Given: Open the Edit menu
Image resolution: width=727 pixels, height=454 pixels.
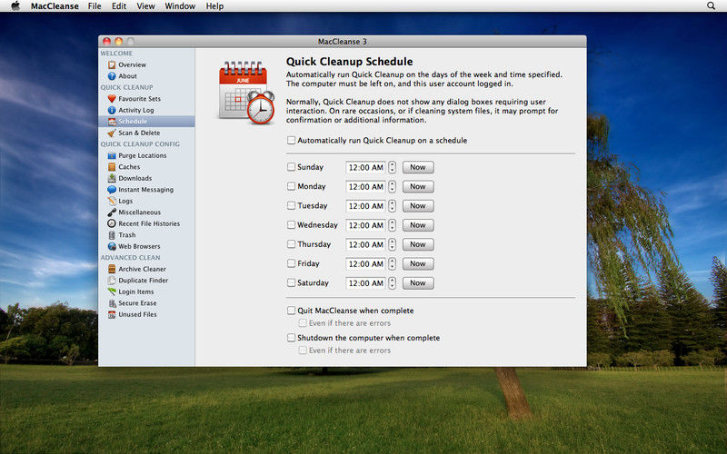Looking at the screenshot, I should coord(119,6).
